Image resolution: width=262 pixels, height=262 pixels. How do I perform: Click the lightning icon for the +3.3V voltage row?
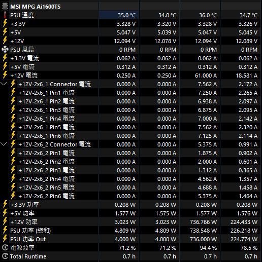point(5,23)
